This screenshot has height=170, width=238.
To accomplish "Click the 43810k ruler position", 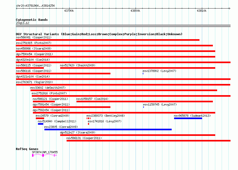I will pyautogui.click(x=202, y=11).
